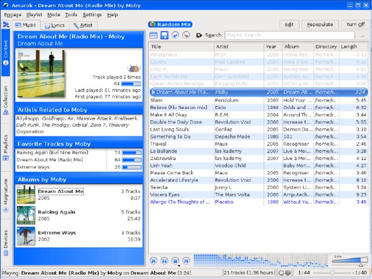Collapse the Albums by Moby section
372x279 pixels.
[79, 180]
